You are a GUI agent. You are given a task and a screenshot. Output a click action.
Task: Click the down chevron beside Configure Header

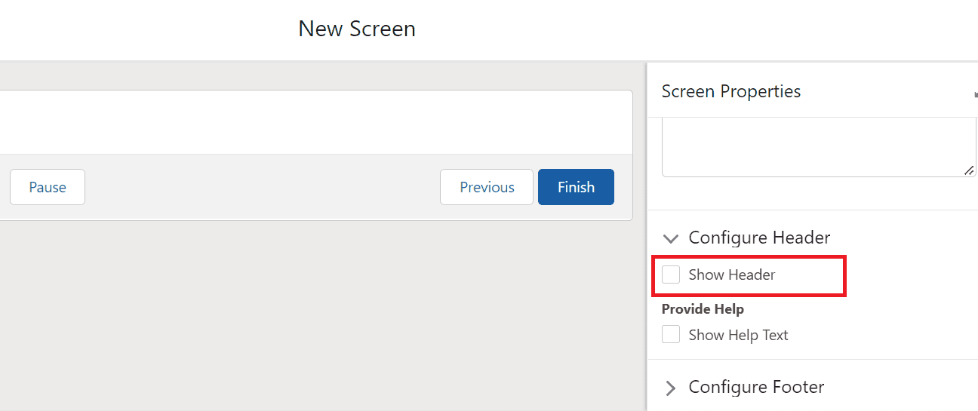[x=670, y=238]
